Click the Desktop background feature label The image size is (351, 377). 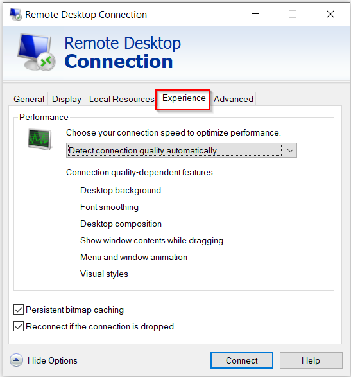[x=121, y=190]
